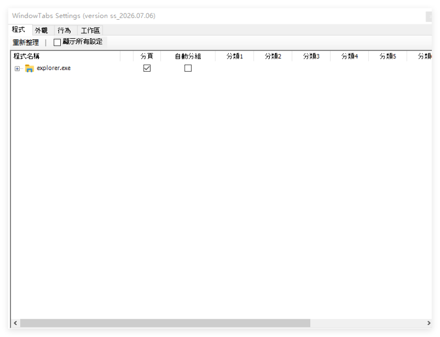The height and width of the screenshot is (337, 440).
Task: Click the 自動分組 column header
Action: coord(188,56)
